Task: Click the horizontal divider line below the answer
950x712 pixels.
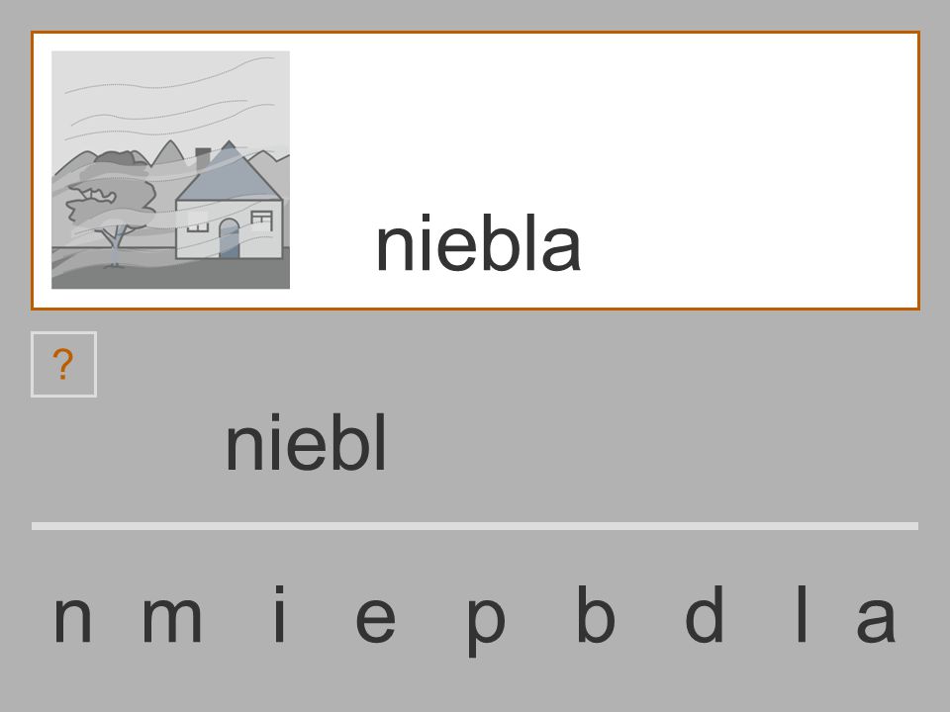Action: [475, 526]
